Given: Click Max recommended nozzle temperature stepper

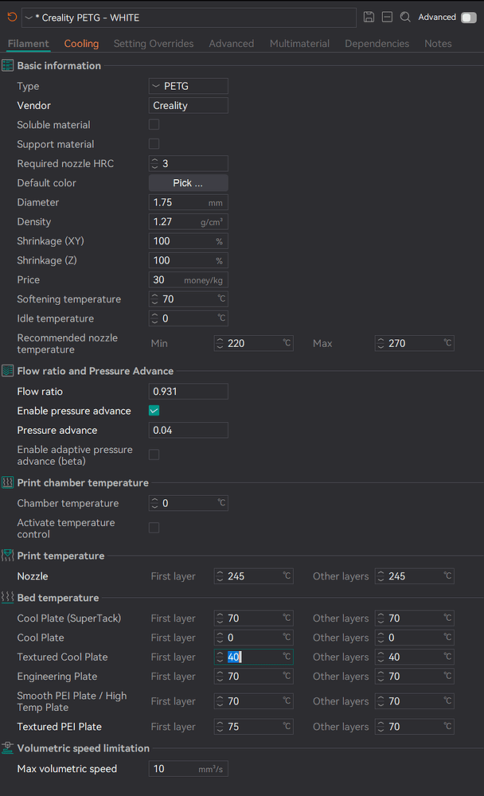Looking at the screenshot, I should pyautogui.click(x=381, y=343).
